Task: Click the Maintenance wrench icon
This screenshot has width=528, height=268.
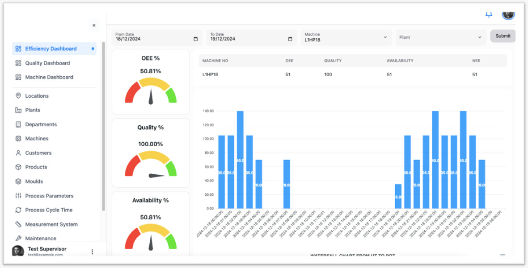Action: click(18, 239)
